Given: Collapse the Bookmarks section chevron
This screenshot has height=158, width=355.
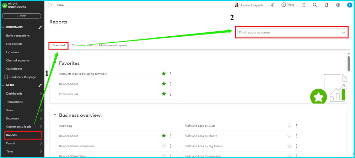Looking at the screenshot, I should click(x=3, y=27).
